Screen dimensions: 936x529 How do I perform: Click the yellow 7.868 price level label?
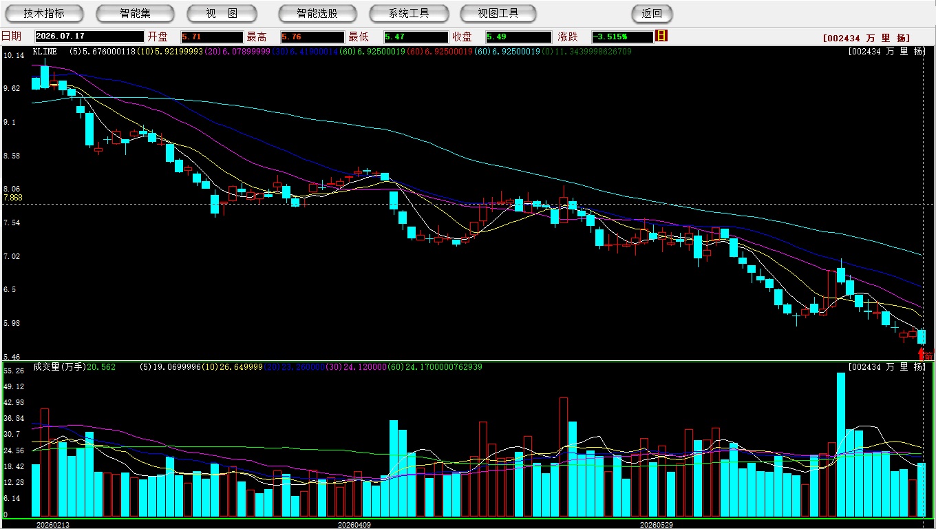(x=13, y=198)
